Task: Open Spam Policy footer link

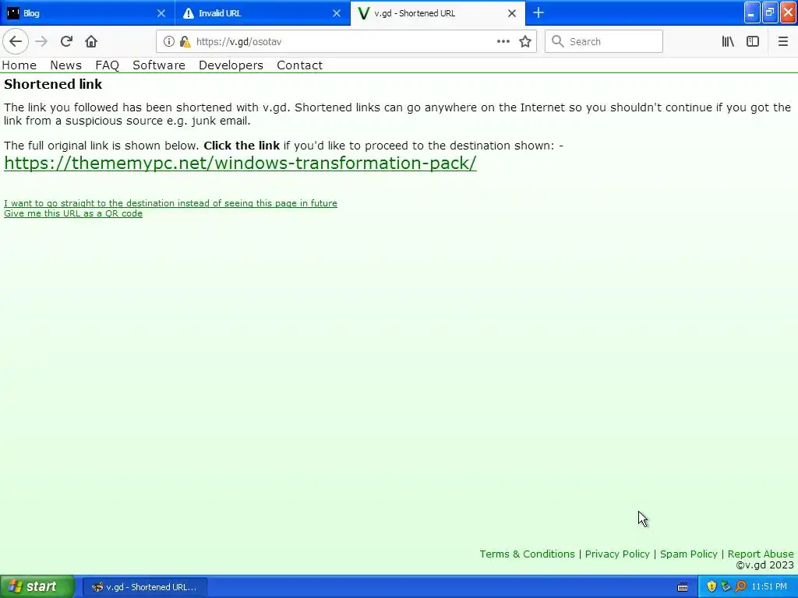Action: coord(689,554)
